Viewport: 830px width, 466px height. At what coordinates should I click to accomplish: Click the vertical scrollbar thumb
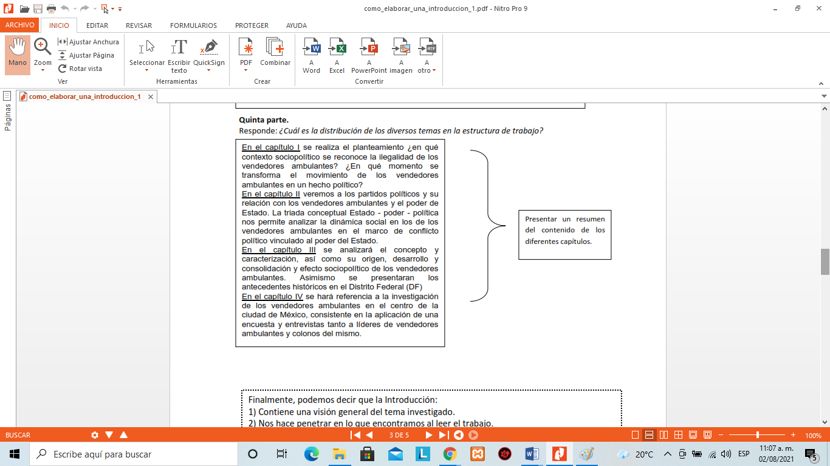[825, 262]
